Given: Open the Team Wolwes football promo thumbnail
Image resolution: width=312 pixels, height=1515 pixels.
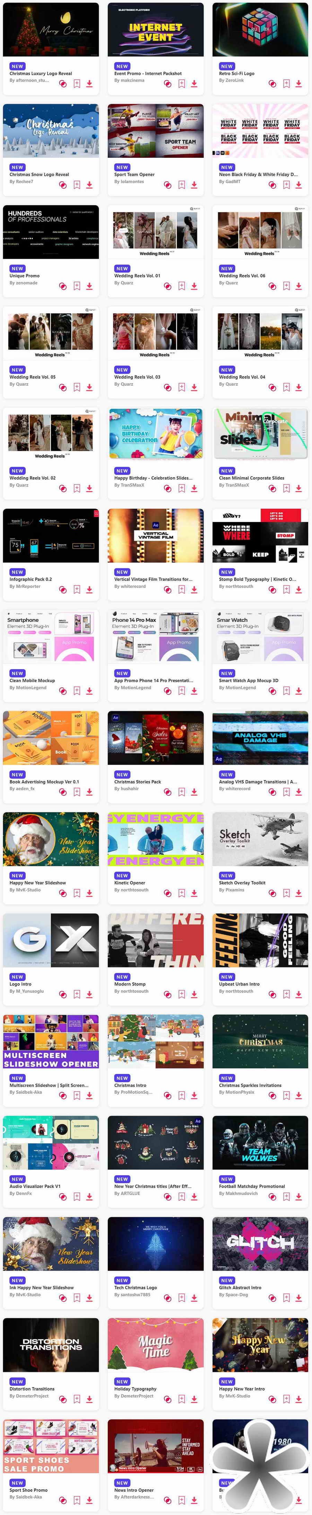Looking at the screenshot, I should 260,1143.
